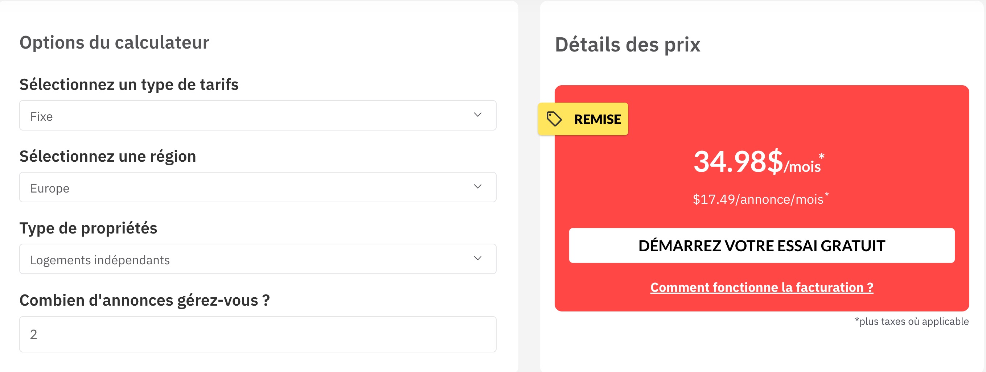
Task: Click the plus taxes où applicable footnote
Action: click(911, 322)
